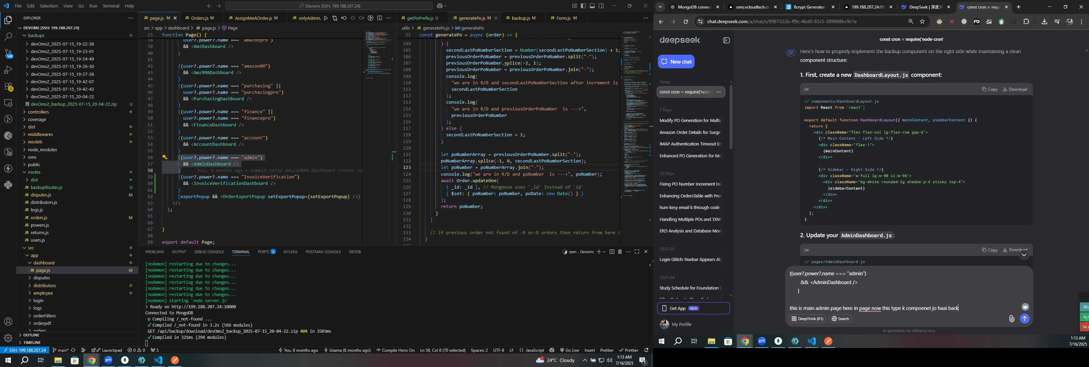Viewport: 1089px width, 367px height.
Task: Toggle Search mode in DeepSeek input
Action: (x=841, y=319)
